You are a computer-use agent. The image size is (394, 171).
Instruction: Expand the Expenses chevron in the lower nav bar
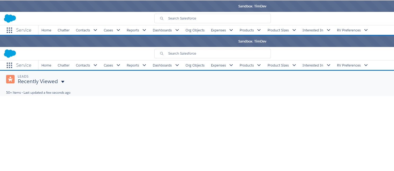tap(231, 65)
